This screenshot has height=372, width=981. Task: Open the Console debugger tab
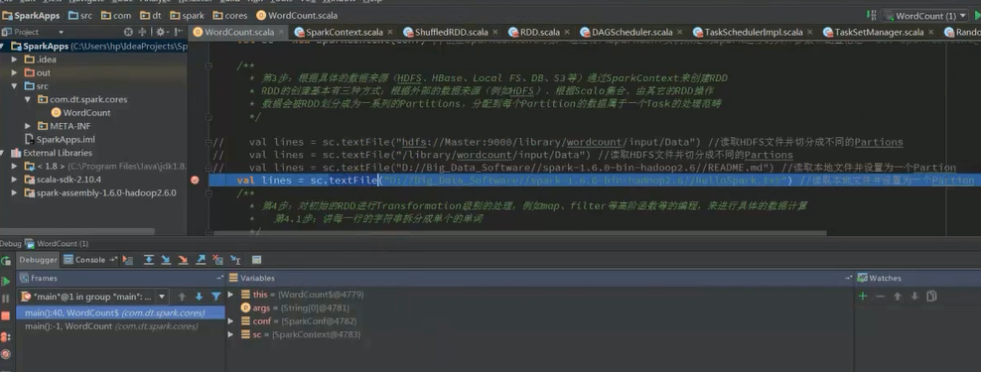90,260
